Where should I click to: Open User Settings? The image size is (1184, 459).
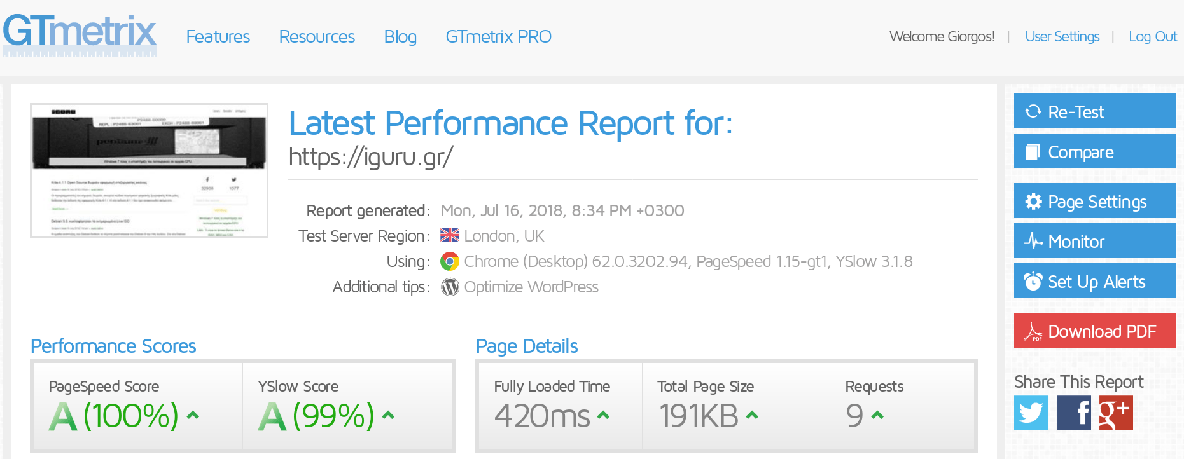[x=1062, y=37]
